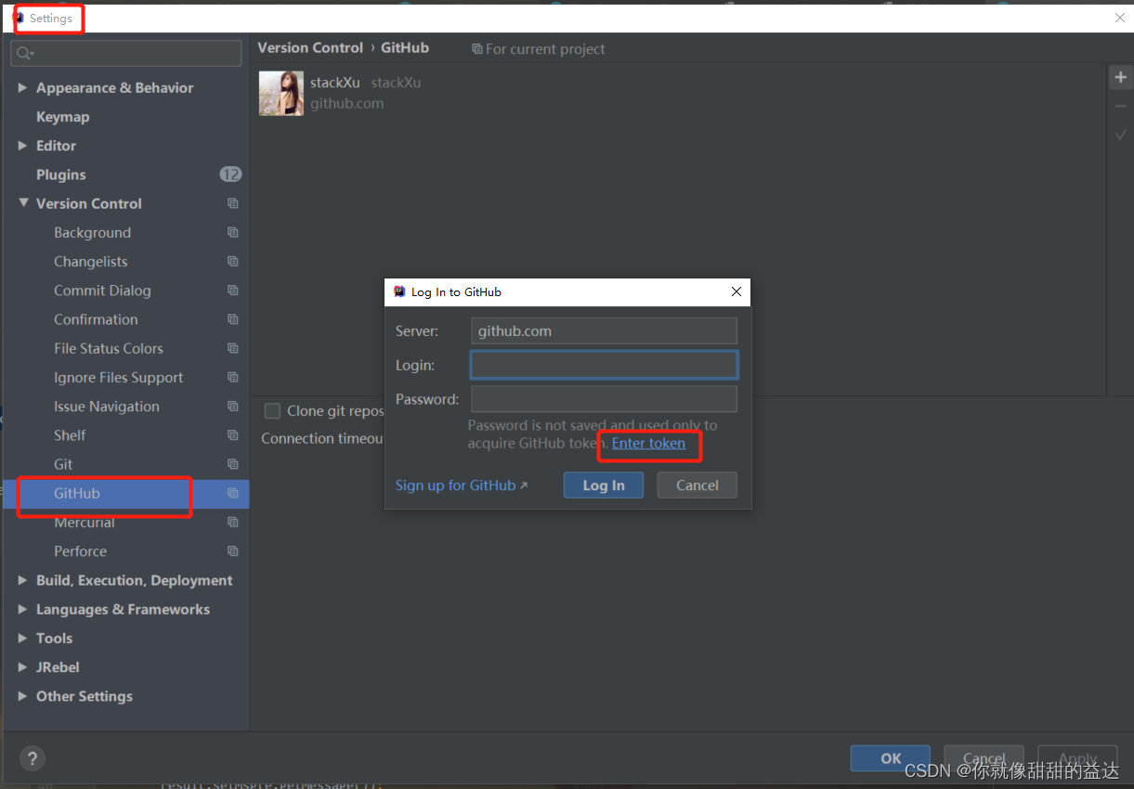Click the project-level icon beside Issue Navigation
This screenshot has width=1134, height=789.
point(233,407)
